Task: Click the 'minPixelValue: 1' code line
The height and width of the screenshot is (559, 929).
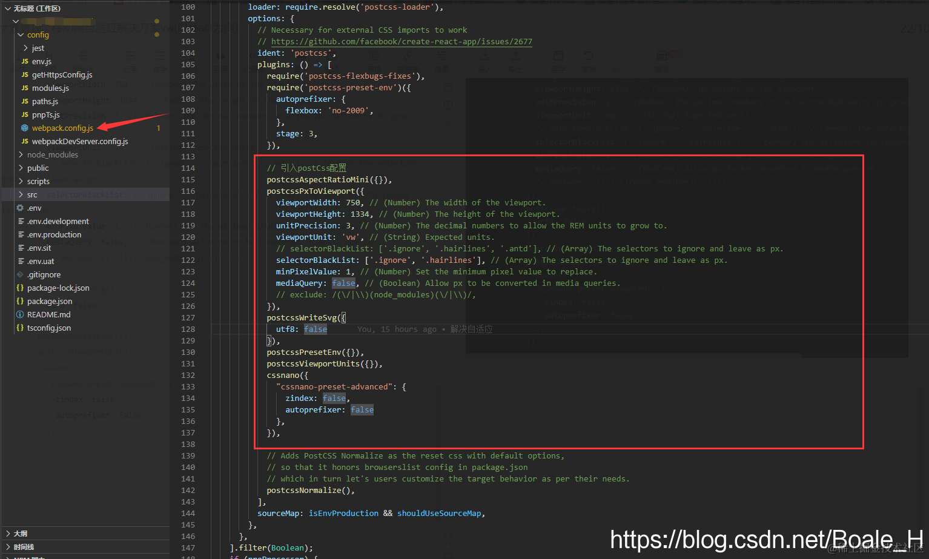Action: 437,272
